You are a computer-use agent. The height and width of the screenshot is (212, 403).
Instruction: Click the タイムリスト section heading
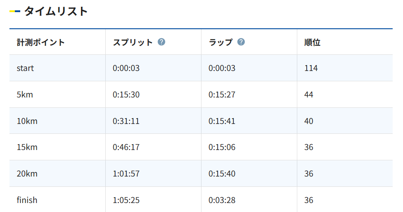56,11
